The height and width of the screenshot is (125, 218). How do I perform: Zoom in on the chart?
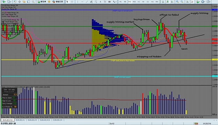pyautogui.click(x=178, y=2)
